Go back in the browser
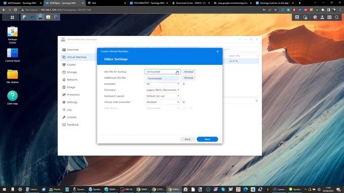 point(4,10)
